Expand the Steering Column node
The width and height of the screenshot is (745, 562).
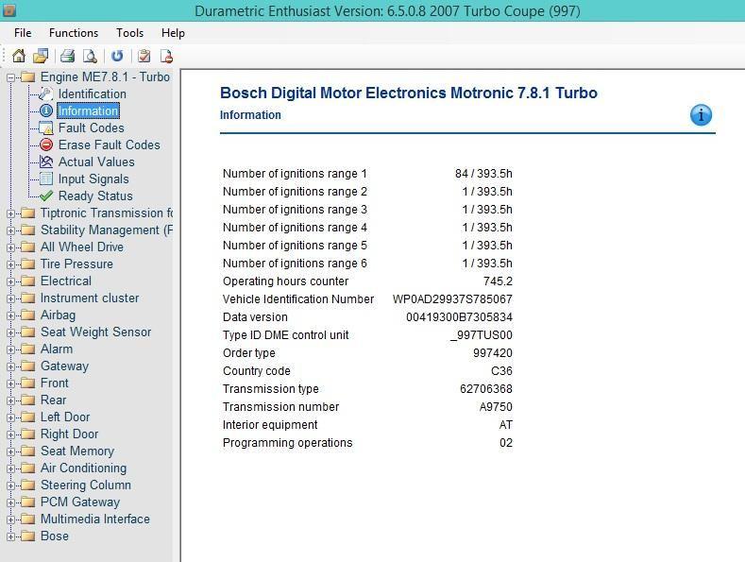10,485
